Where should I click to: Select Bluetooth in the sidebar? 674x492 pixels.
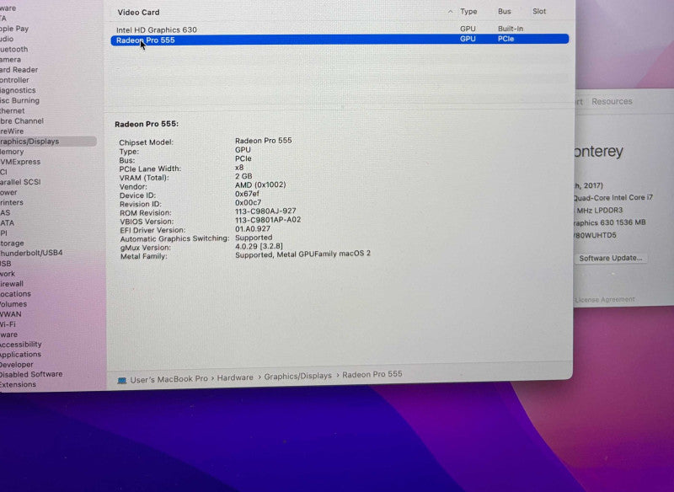(13, 50)
